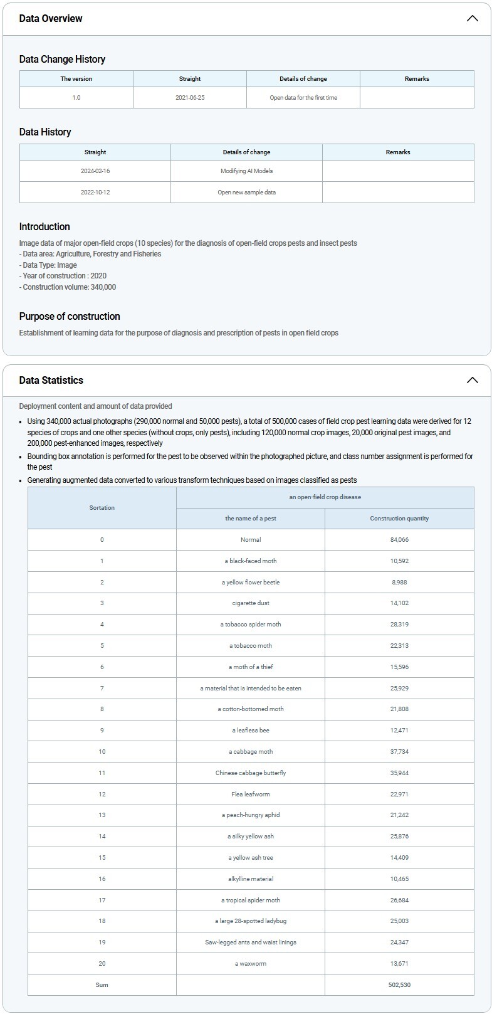The height and width of the screenshot is (1019, 497).
Task: Click the Data Overview panel title
Action: coord(51,19)
